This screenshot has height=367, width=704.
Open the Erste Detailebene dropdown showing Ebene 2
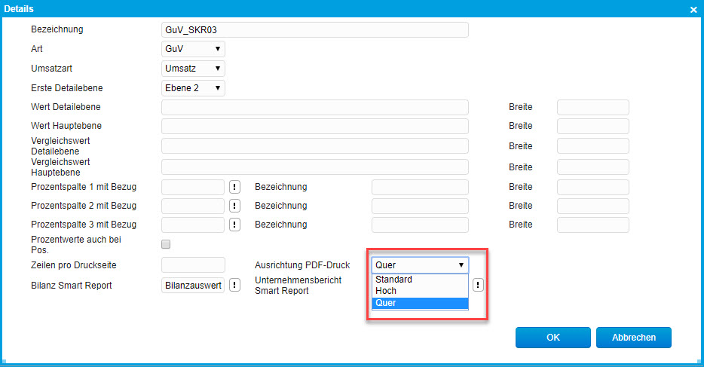point(193,88)
